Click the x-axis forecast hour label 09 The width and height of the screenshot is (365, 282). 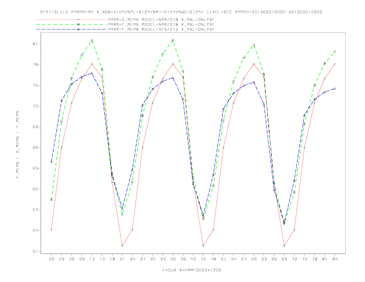point(82,259)
